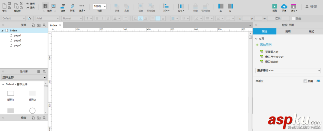This screenshot has height=131, width=323.
Task: Open the Normal font weight dropdown
Action: point(72,18)
